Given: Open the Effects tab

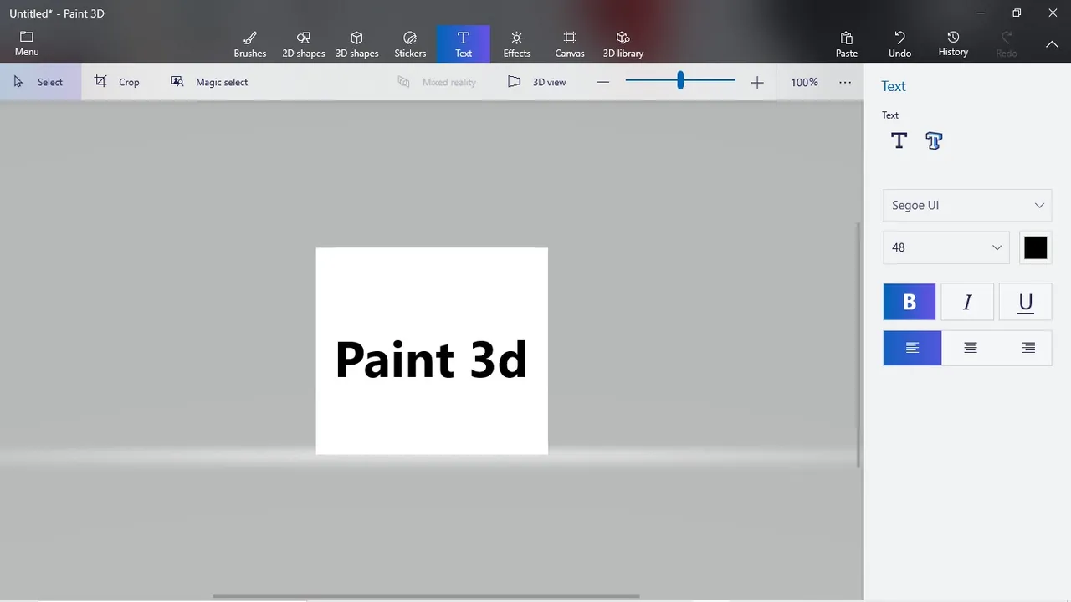Looking at the screenshot, I should click(x=517, y=44).
